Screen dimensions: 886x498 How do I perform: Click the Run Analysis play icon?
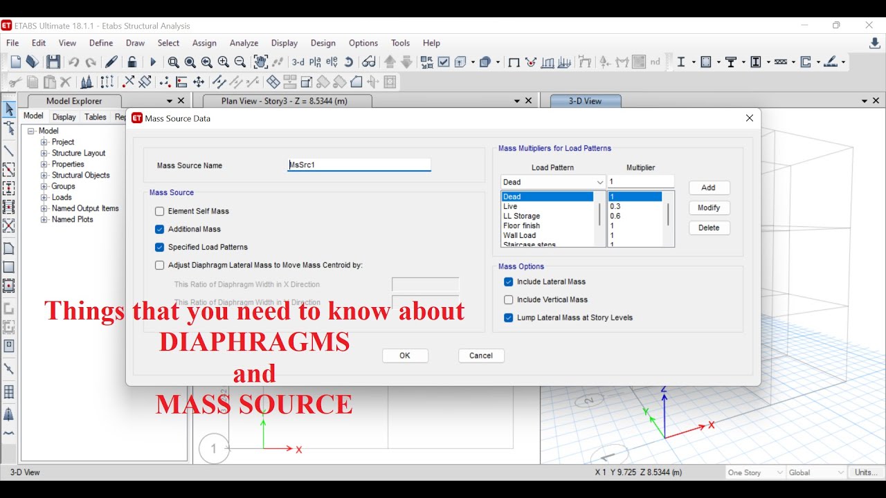coord(153,62)
